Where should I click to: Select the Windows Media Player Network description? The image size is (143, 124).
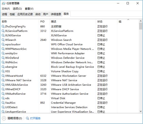[x=73, y=49]
